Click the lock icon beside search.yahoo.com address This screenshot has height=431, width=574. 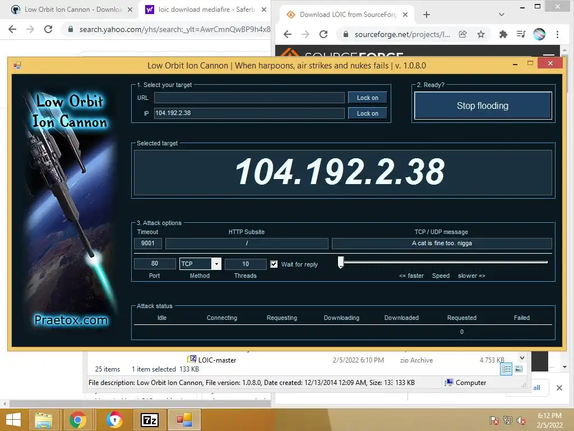[71, 29]
